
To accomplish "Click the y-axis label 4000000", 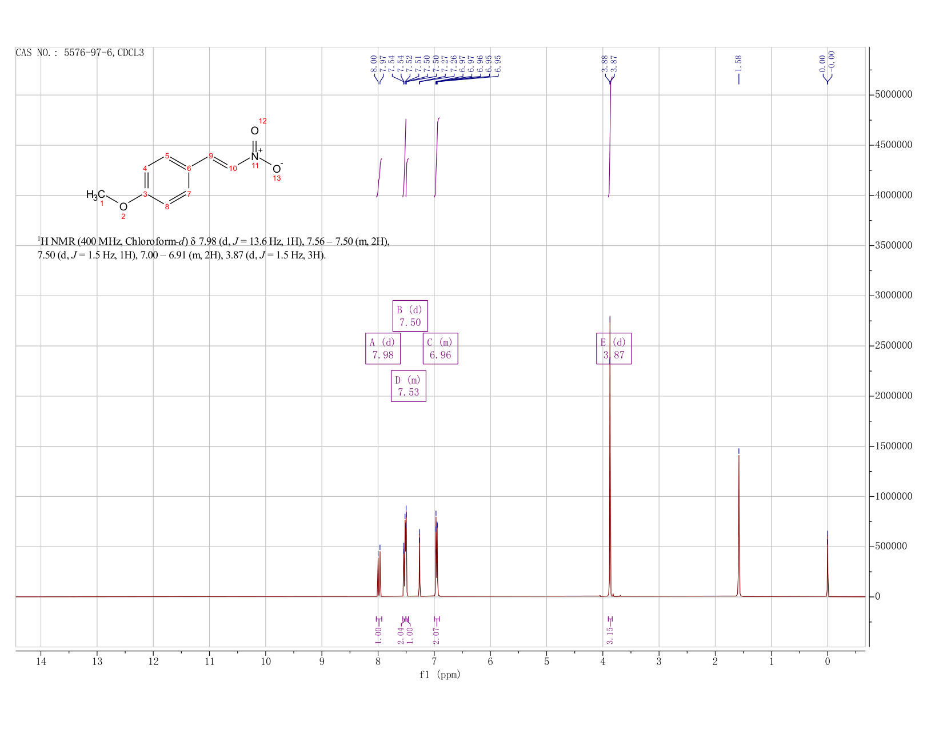I will (893, 195).
